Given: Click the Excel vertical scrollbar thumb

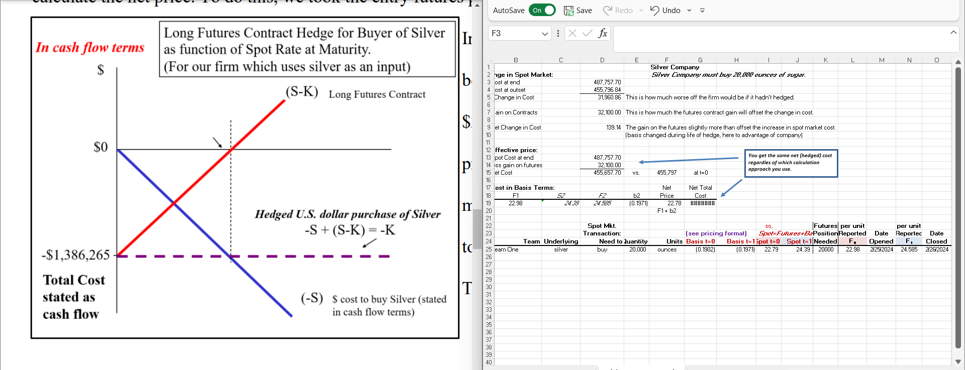Looking at the screenshot, I should pyautogui.click(x=958, y=208).
